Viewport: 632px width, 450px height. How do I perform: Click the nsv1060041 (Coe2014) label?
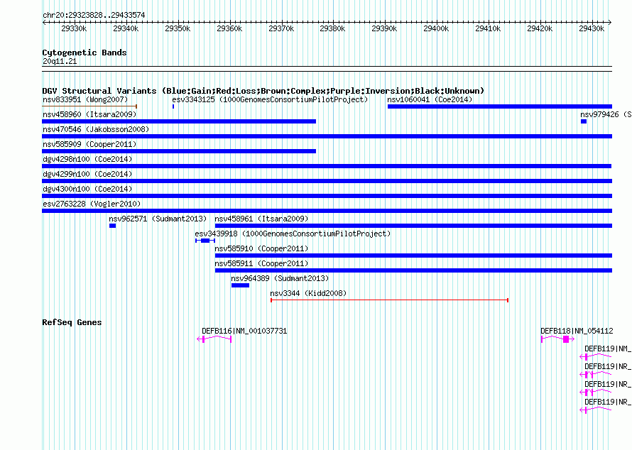point(430,99)
